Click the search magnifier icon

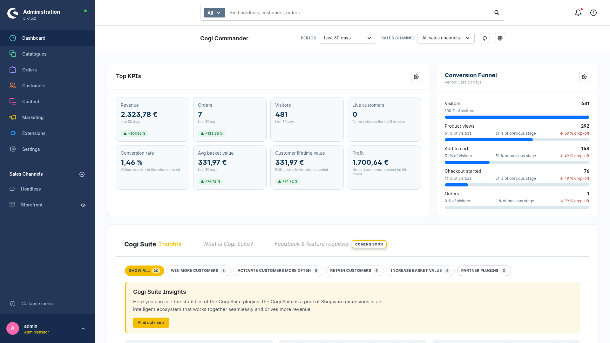(x=497, y=13)
